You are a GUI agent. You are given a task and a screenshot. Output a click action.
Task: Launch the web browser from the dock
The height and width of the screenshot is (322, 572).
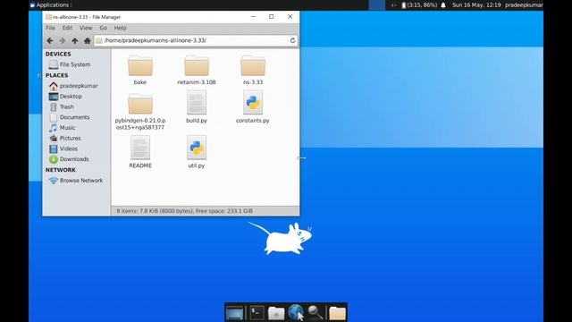click(x=296, y=312)
